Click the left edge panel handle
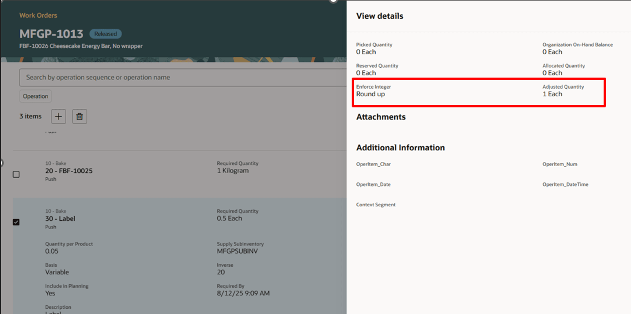The height and width of the screenshot is (314, 631). pyautogui.click(x=2, y=162)
